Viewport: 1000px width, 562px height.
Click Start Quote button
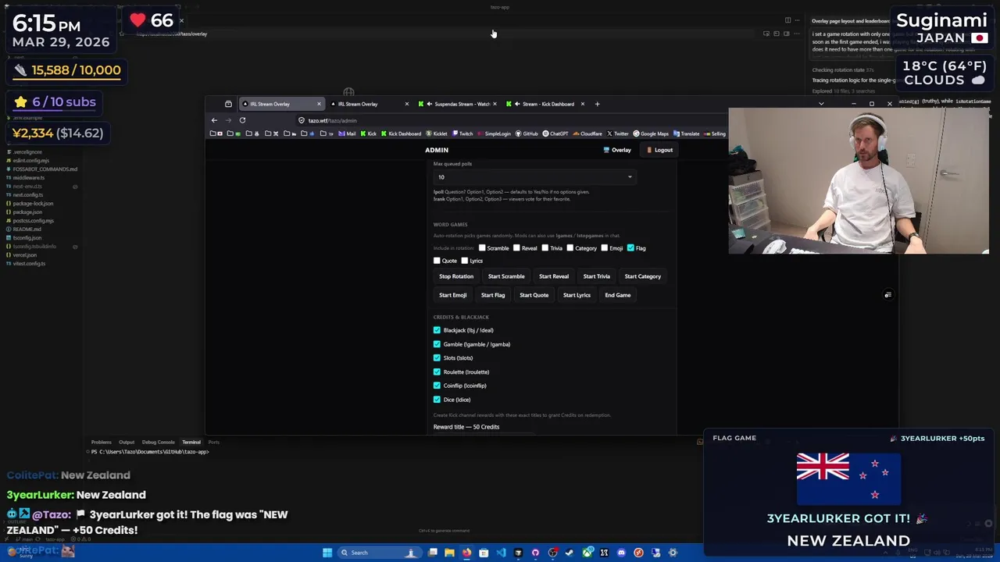tap(534, 295)
